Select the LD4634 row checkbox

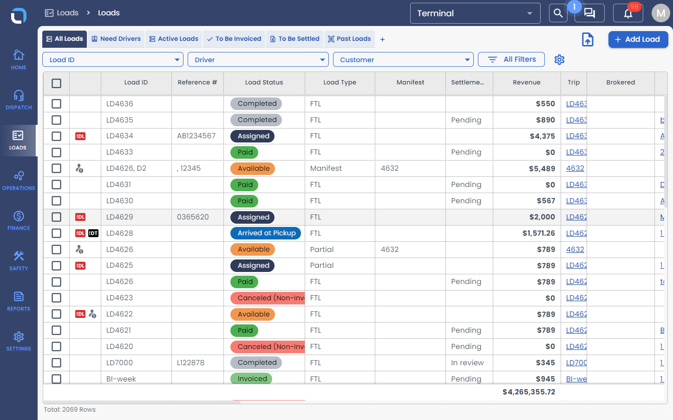point(57,136)
